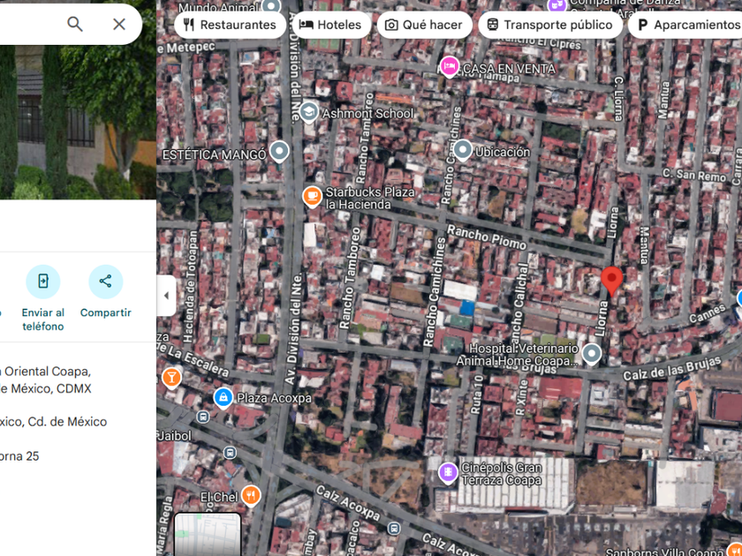Click the Plaza Acoxpa shopping marker
This screenshot has height=556, width=742.
pyautogui.click(x=223, y=398)
